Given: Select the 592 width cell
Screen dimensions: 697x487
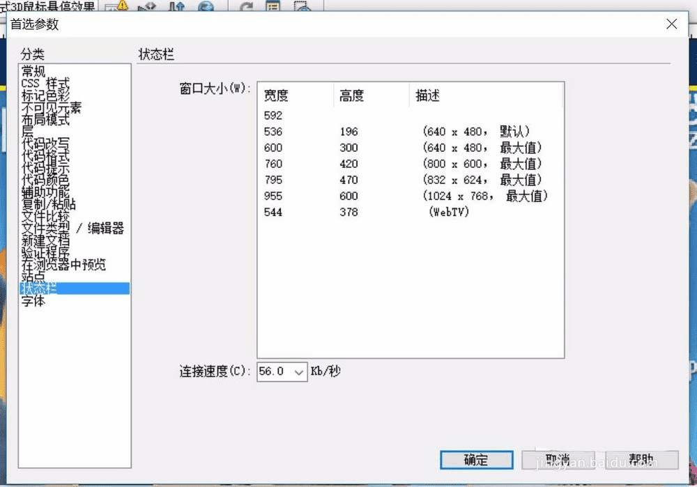Looking at the screenshot, I should 273,116.
